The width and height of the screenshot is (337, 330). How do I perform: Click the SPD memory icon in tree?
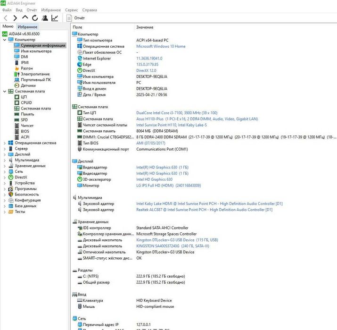pyautogui.click(x=17, y=120)
